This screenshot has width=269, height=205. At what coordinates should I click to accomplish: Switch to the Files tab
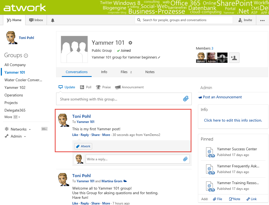pyautogui.click(x=124, y=72)
